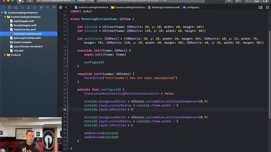Click 'RotatingCirclesView' in the class declaration

pyautogui.click(x=99, y=19)
